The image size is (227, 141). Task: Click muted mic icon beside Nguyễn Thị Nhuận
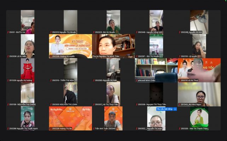(x=51, y=32)
